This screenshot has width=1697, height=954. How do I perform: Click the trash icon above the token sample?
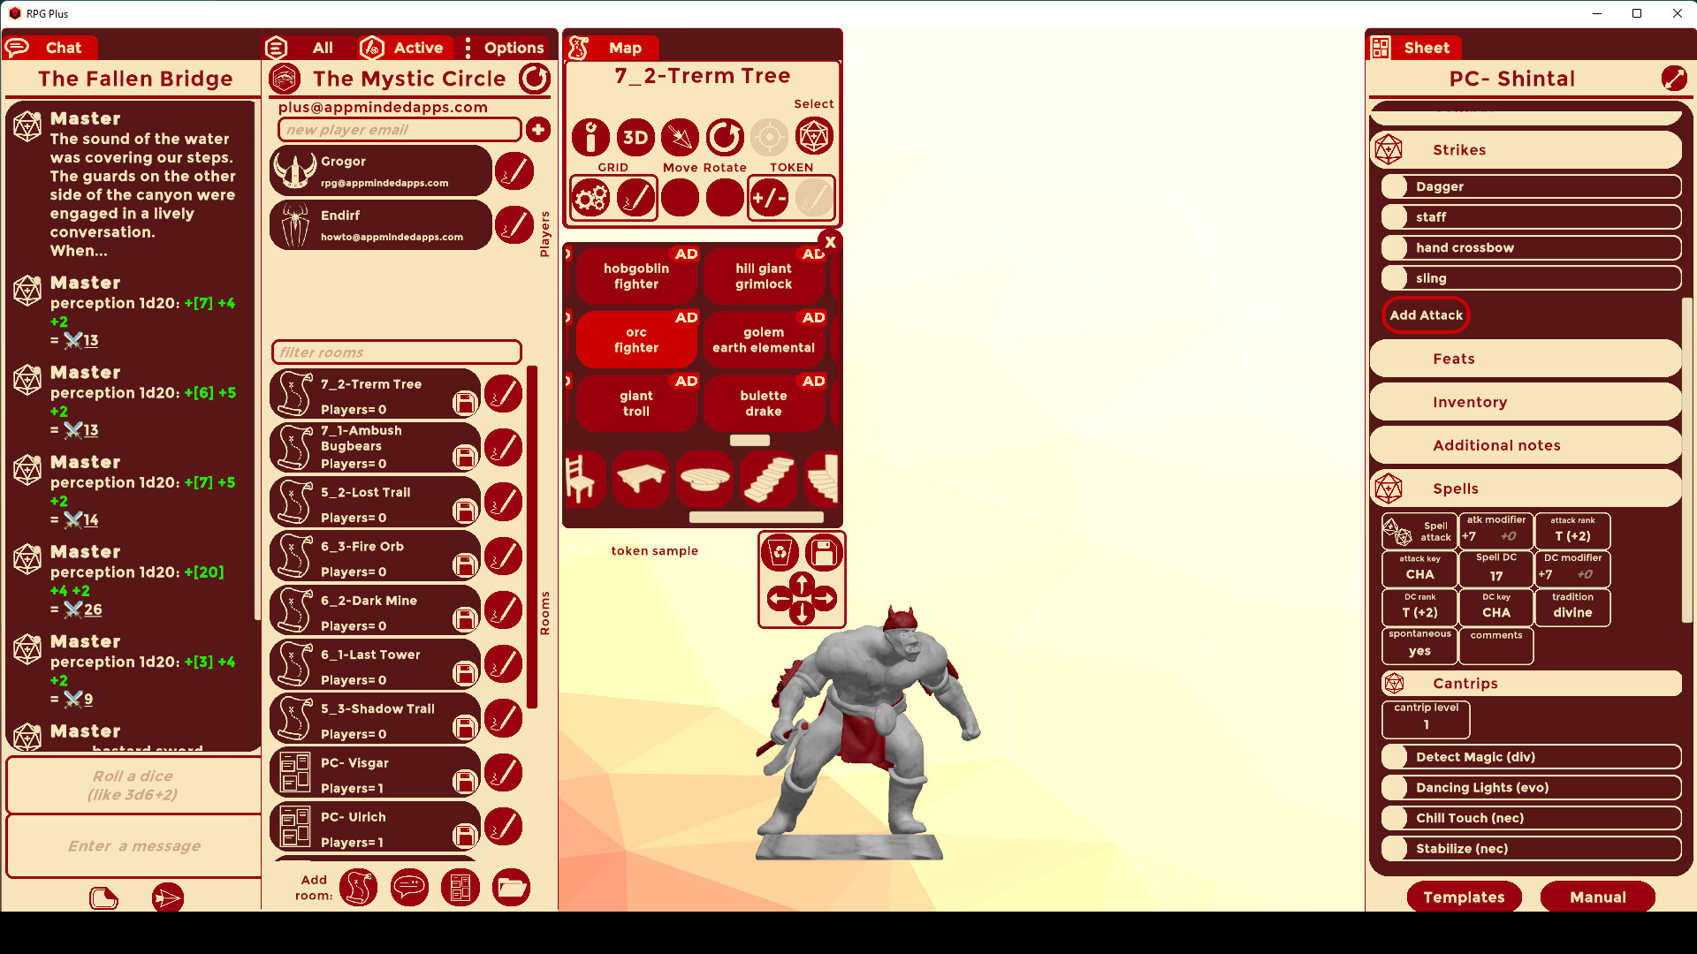780,551
